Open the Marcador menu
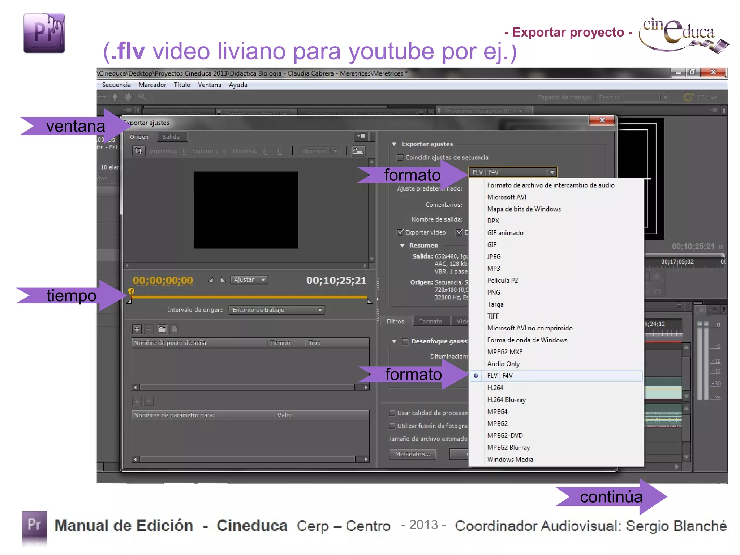Screen dimensions: 740x555 (152, 85)
